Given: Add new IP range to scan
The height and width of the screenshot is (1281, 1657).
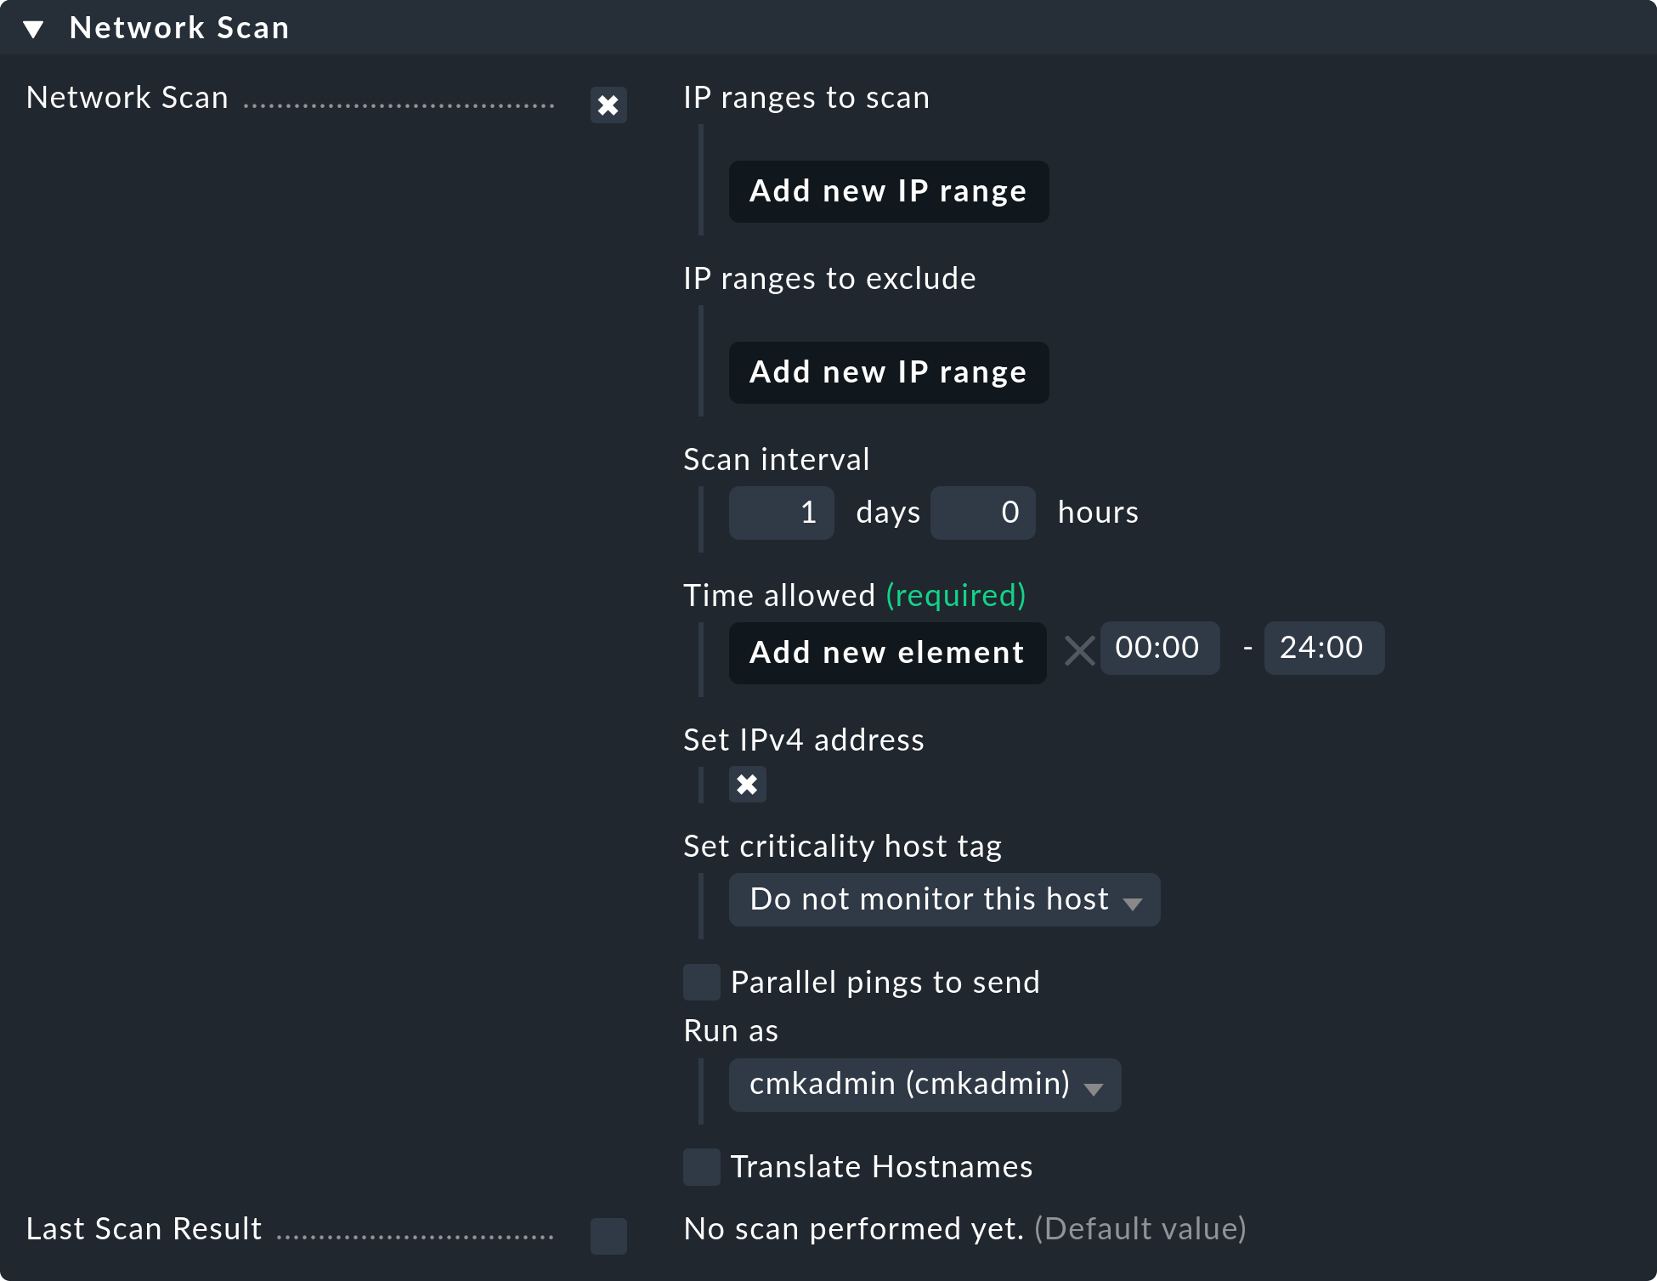Looking at the screenshot, I should click(888, 191).
